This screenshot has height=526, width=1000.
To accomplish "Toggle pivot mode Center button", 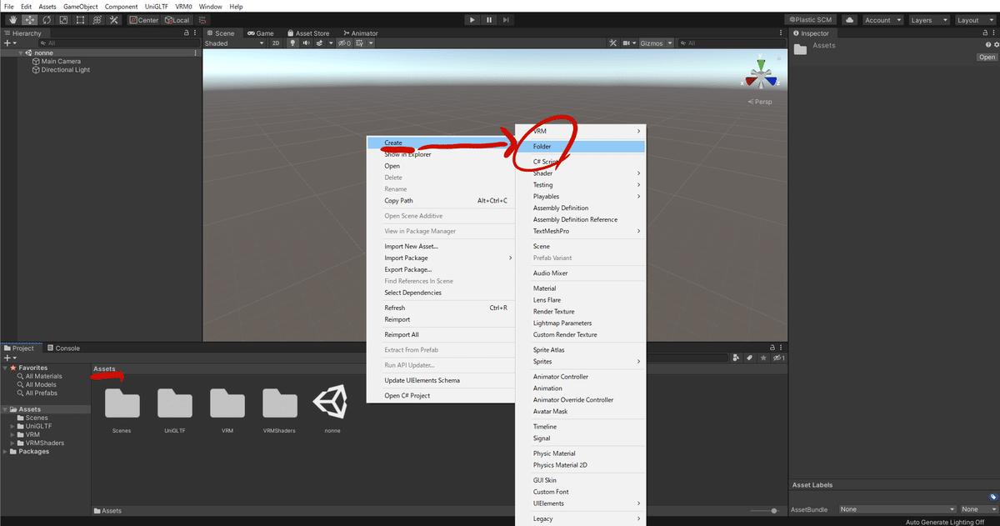I will click(144, 20).
